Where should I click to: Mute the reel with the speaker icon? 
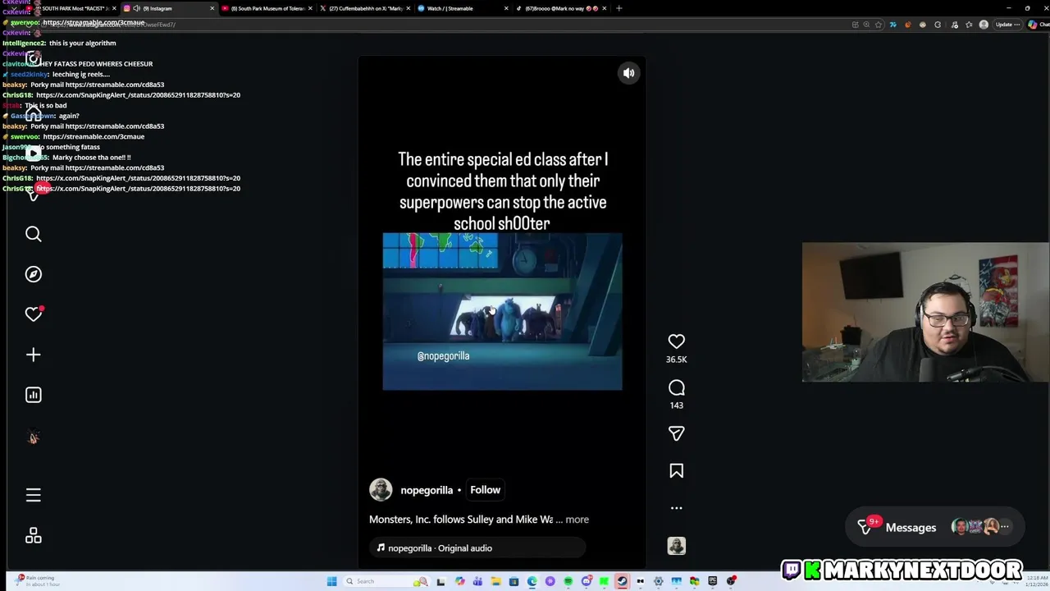point(628,73)
